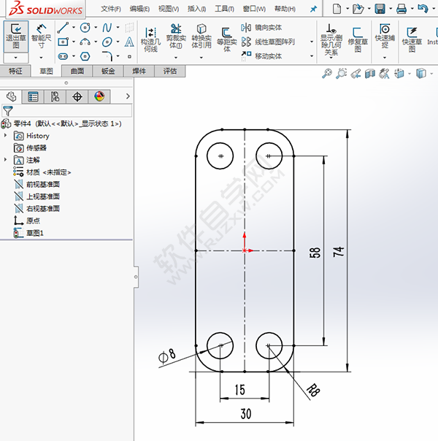
Task: Click Display/Delete Relations (显示/删除几何关系)
Action: click(331, 39)
